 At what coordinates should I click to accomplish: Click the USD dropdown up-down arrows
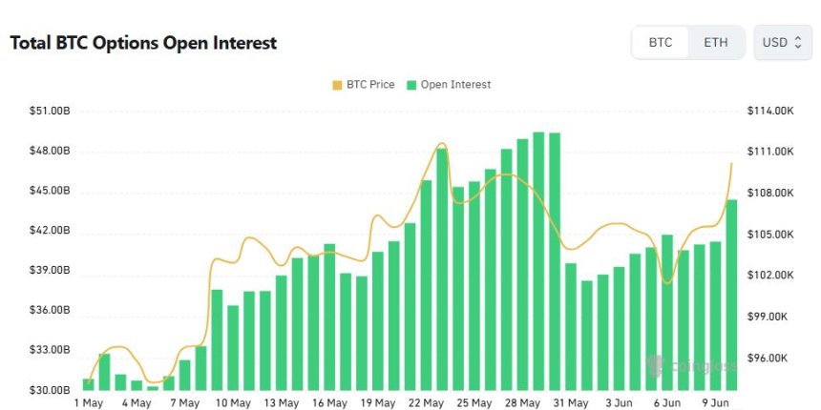tap(797, 42)
